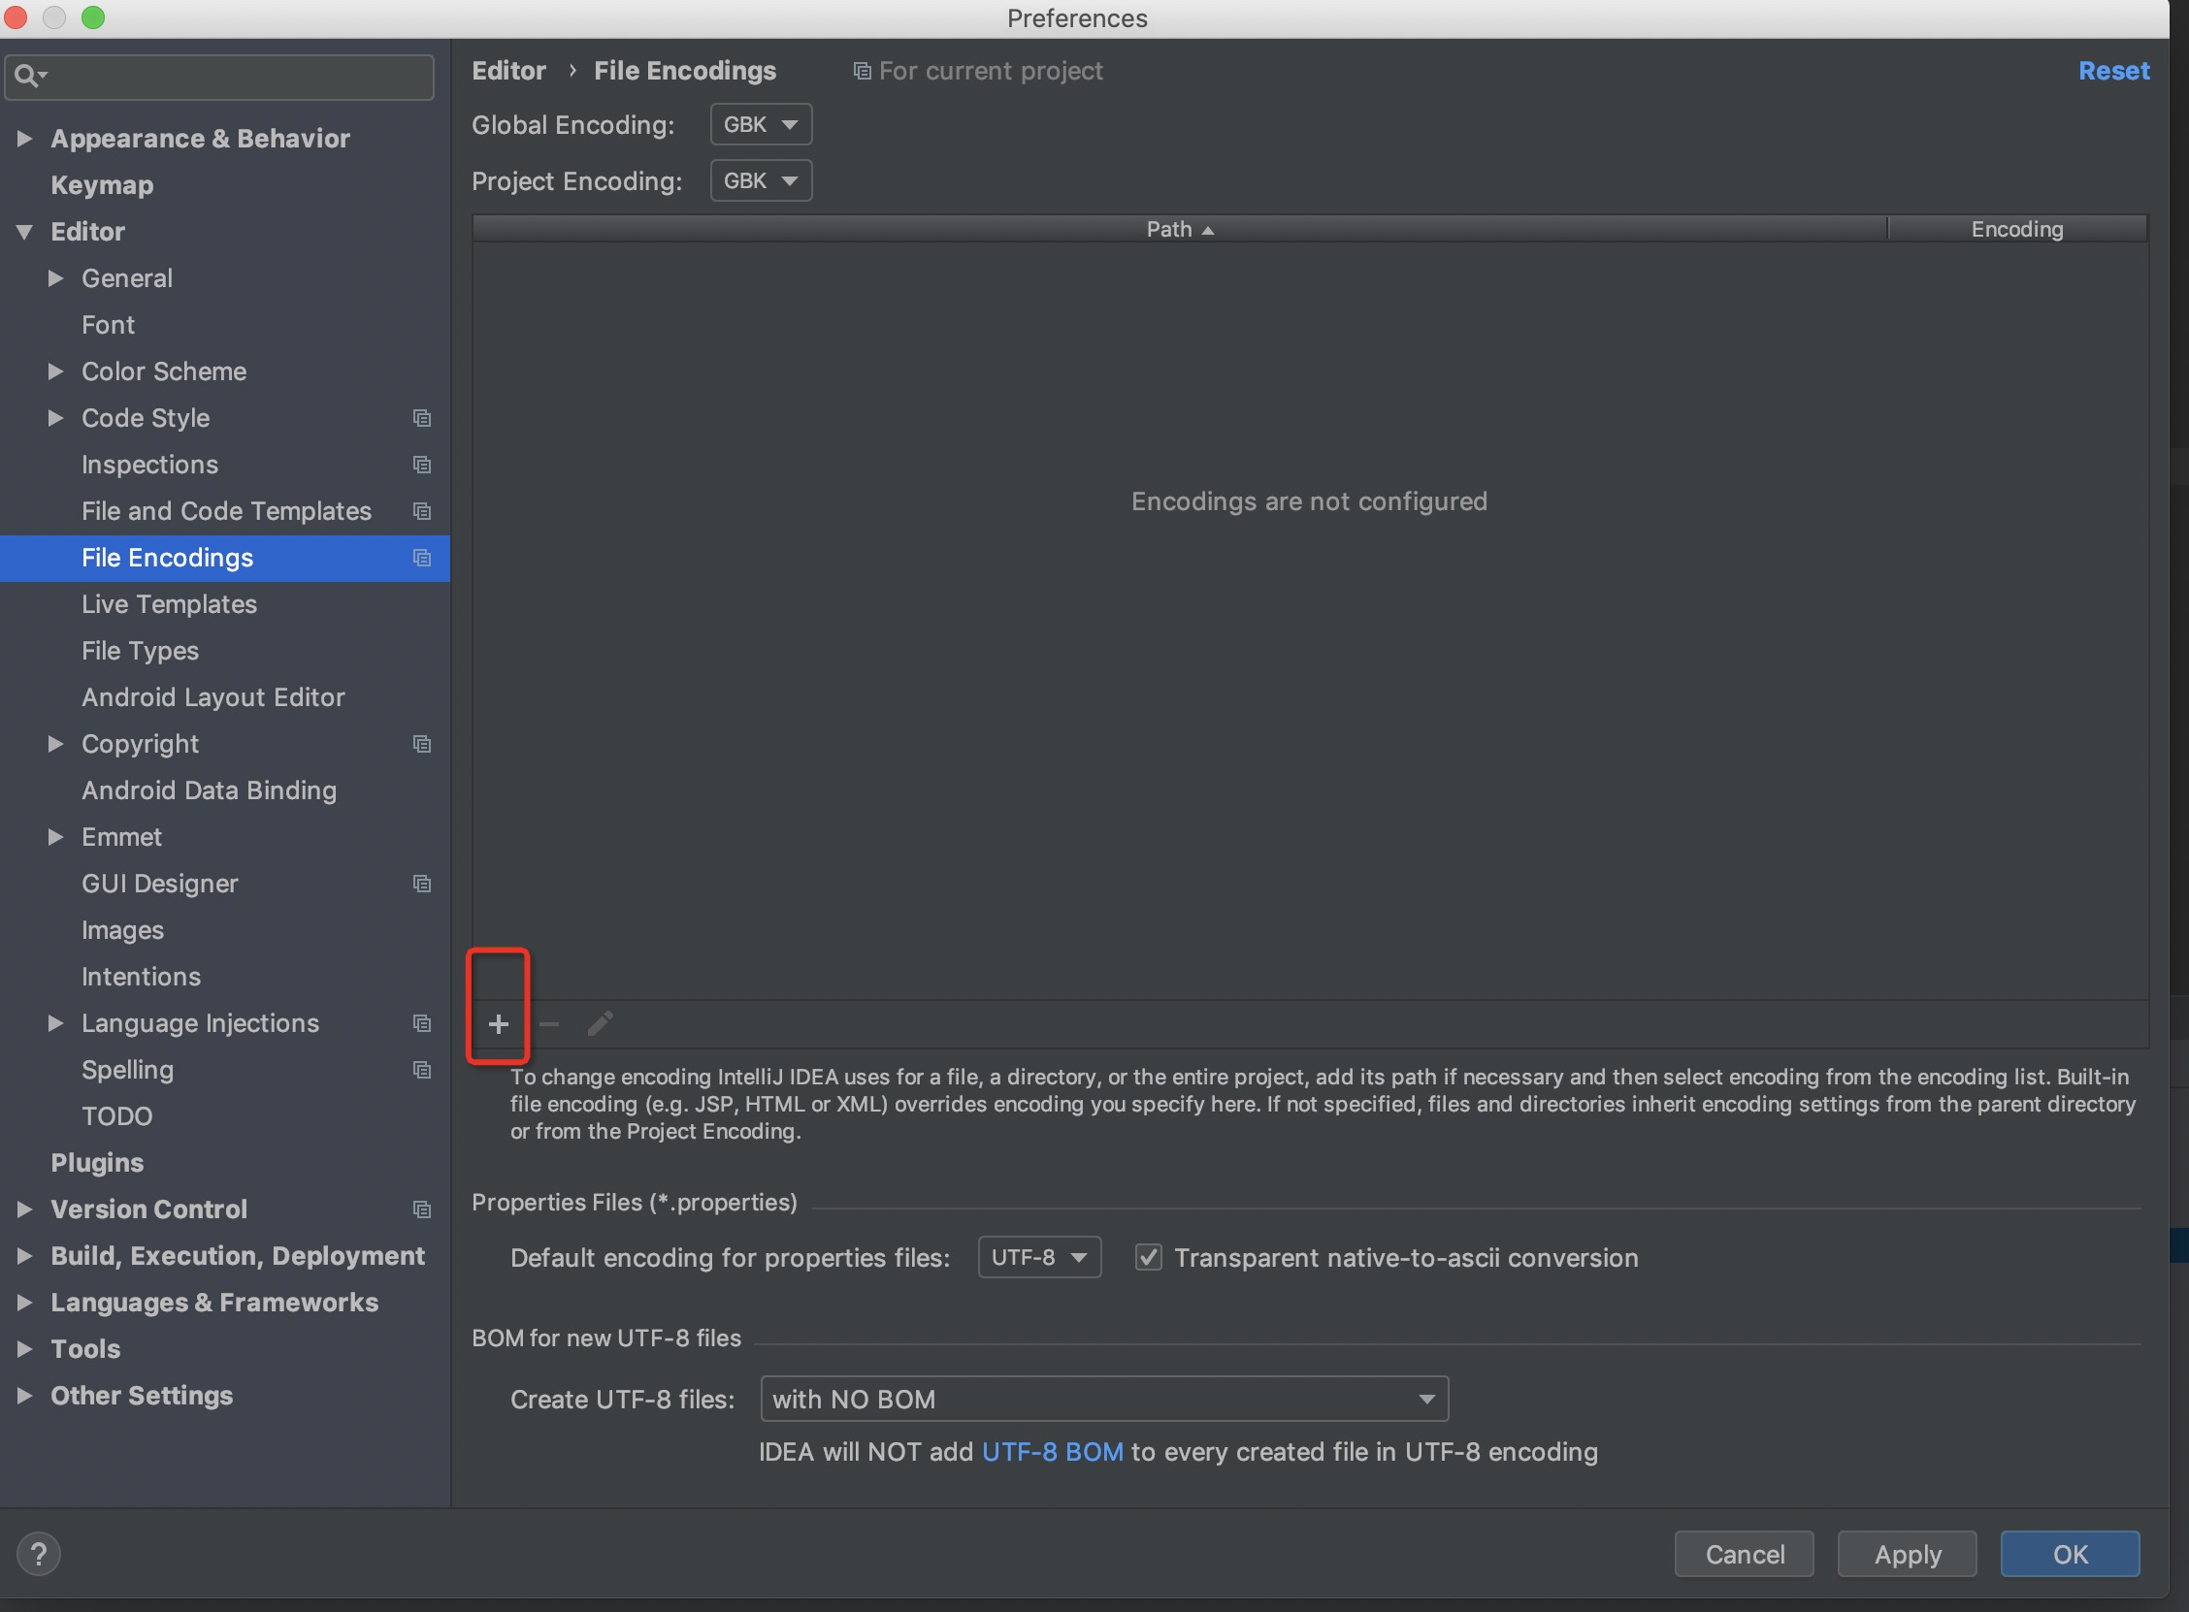Click project-level icon next to Inspections
Viewport: 2189px width, 1612px height.
[x=422, y=465]
